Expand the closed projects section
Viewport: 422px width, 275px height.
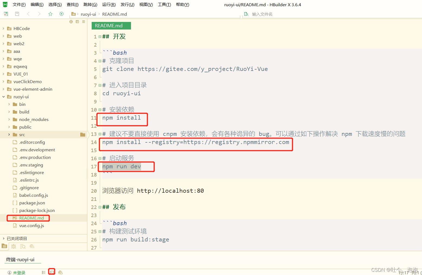[x=4, y=238]
